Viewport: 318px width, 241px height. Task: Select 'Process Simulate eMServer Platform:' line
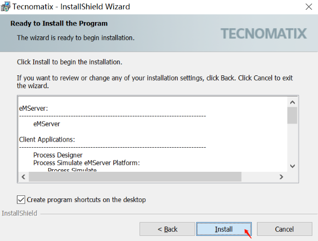(86, 163)
